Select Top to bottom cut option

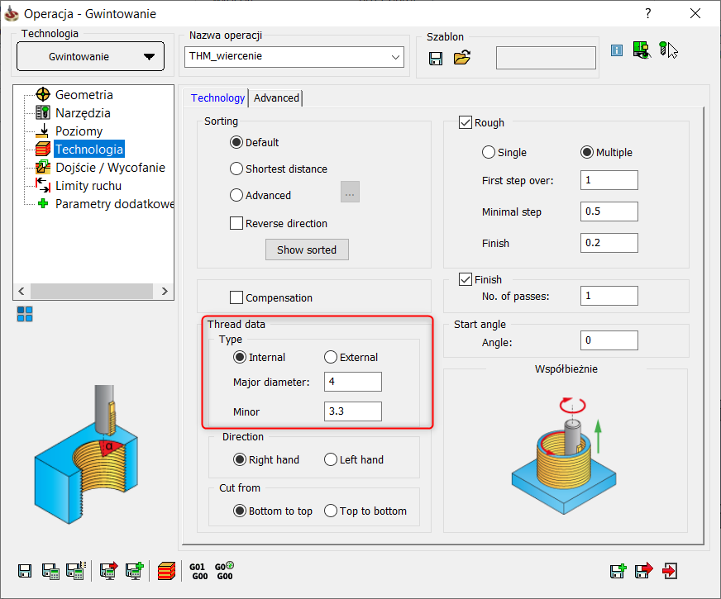pos(331,511)
